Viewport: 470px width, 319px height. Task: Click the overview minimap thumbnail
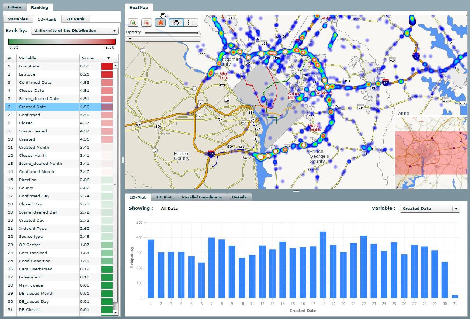pyautogui.click(x=431, y=153)
